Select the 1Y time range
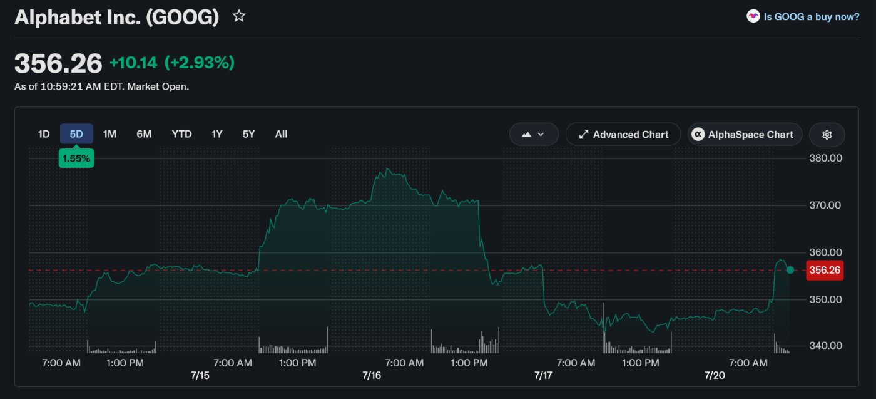The width and height of the screenshot is (876, 399). [x=217, y=134]
